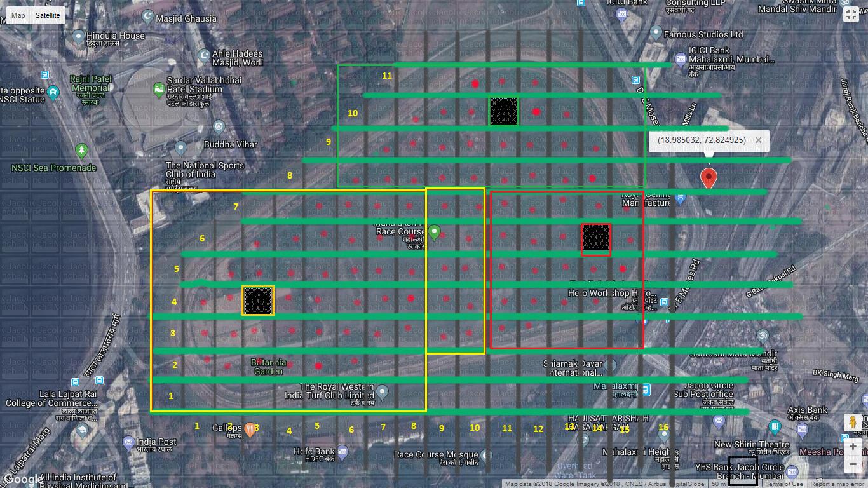Click the Famous Studios Ltd pin
Viewport: 868px width, 488px height.
(x=656, y=32)
